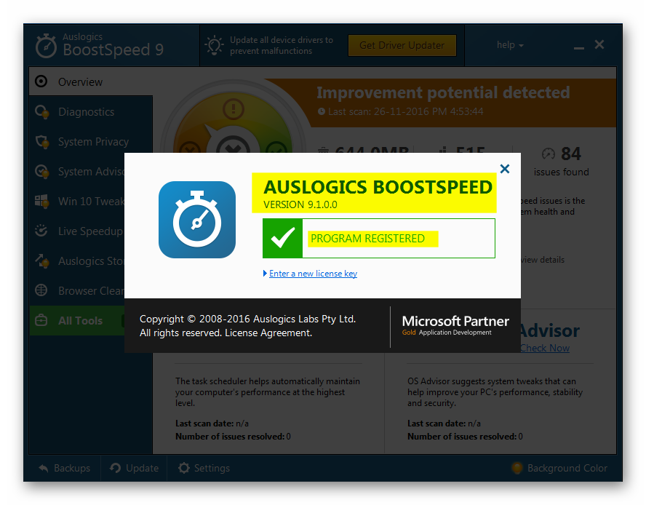Click the Browser Cleanup globe icon
The image size is (646, 505).
click(41, 290)
